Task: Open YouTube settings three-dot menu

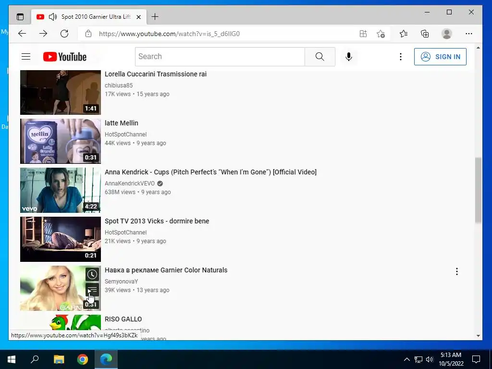Action: pyautogui.click(x=400, y=57)
